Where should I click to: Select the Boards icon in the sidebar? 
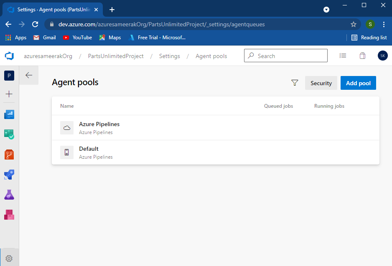tap(9, 134)
